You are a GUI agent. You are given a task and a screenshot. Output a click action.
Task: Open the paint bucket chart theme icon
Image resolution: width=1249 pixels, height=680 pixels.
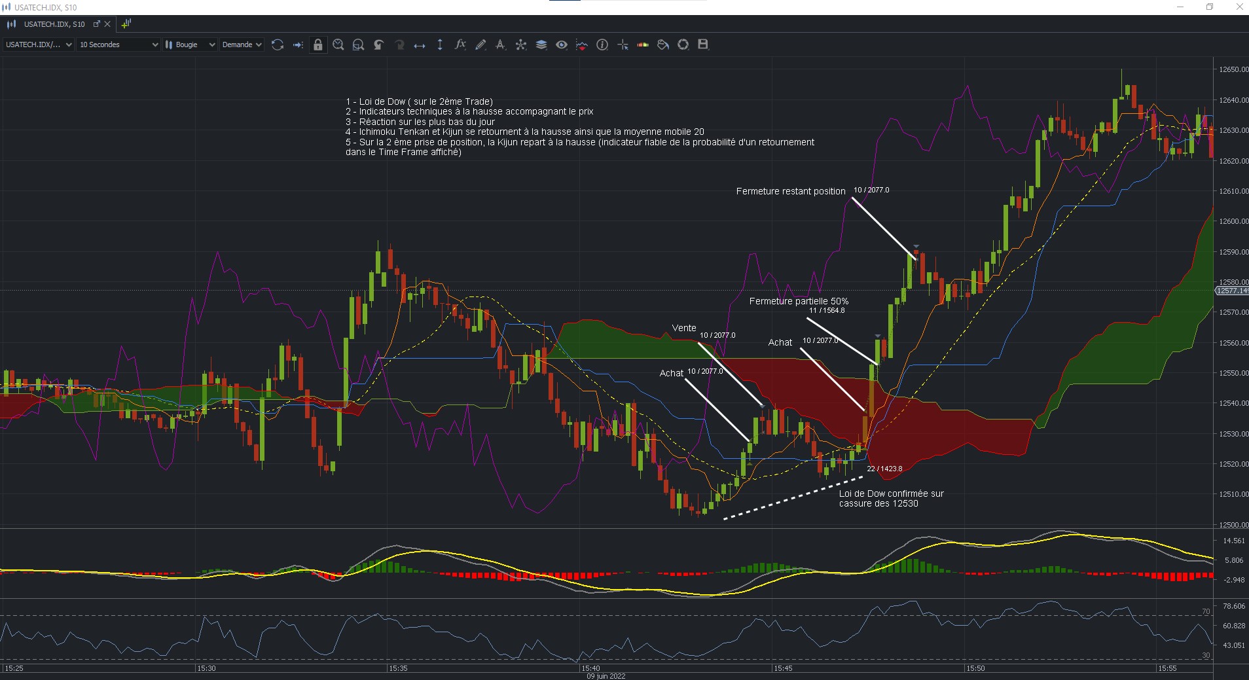point(663,45)
